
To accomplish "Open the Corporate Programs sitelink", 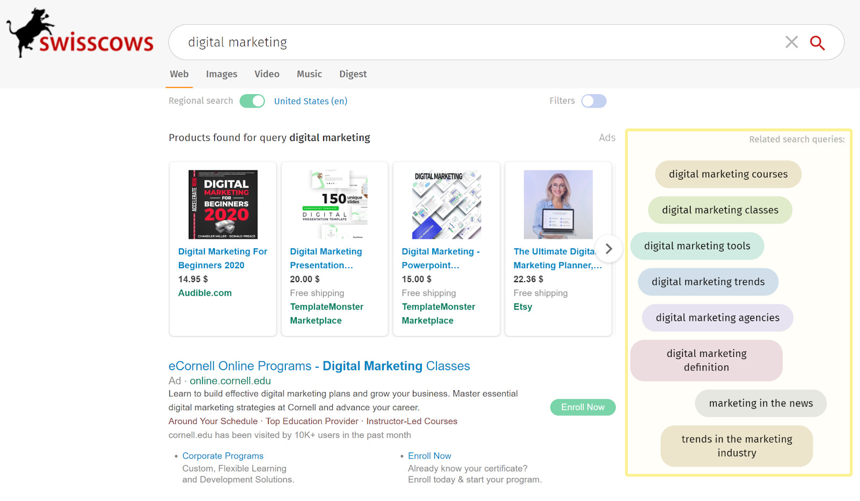I will [x=223, y=456].
